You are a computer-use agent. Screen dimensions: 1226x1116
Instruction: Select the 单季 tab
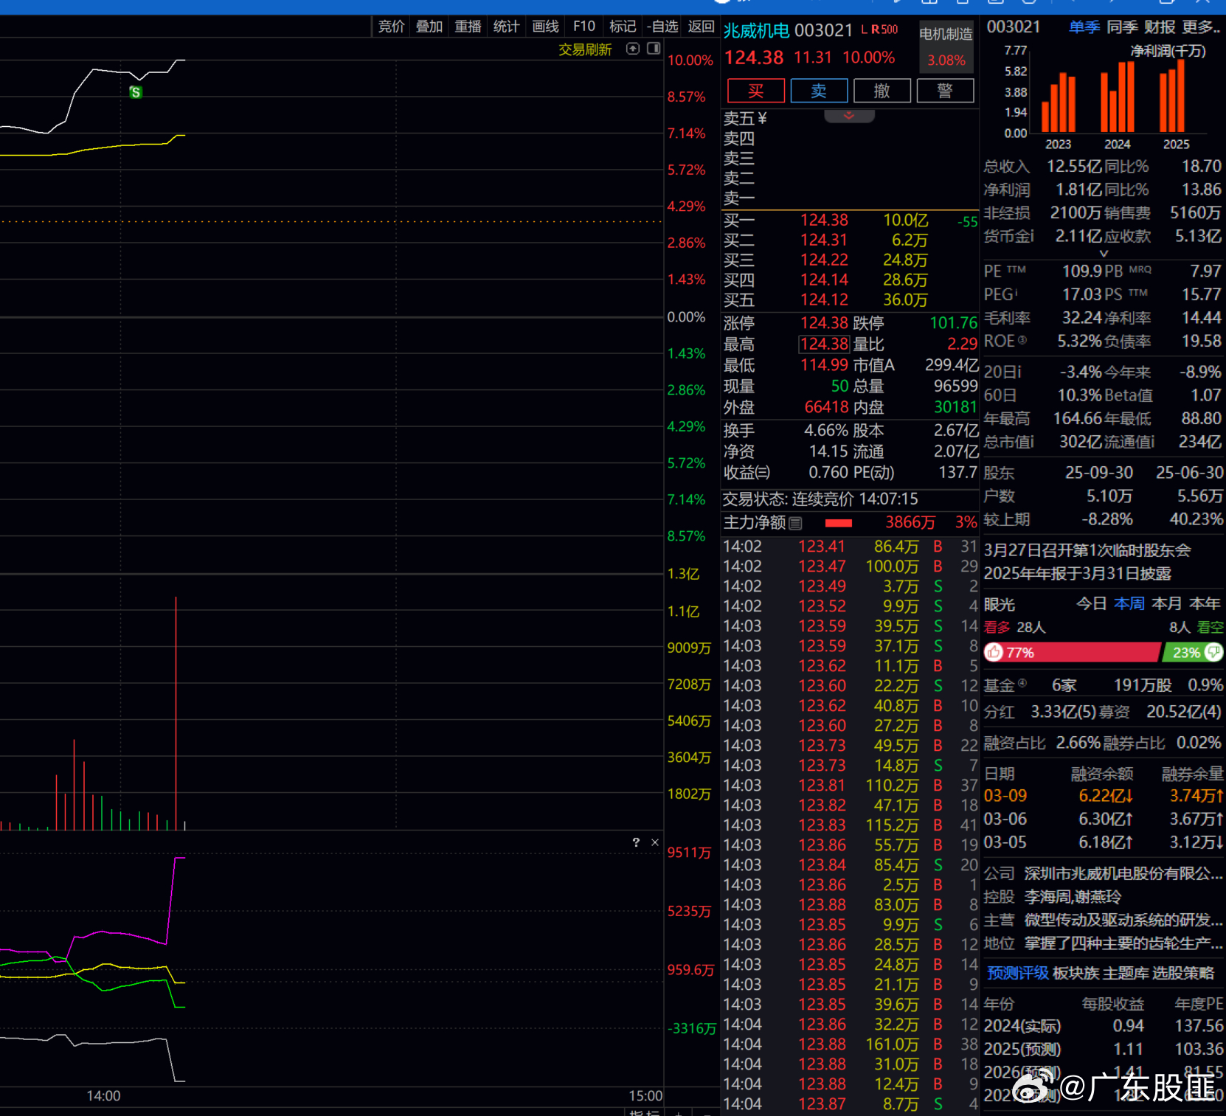tap(1084, 27)
